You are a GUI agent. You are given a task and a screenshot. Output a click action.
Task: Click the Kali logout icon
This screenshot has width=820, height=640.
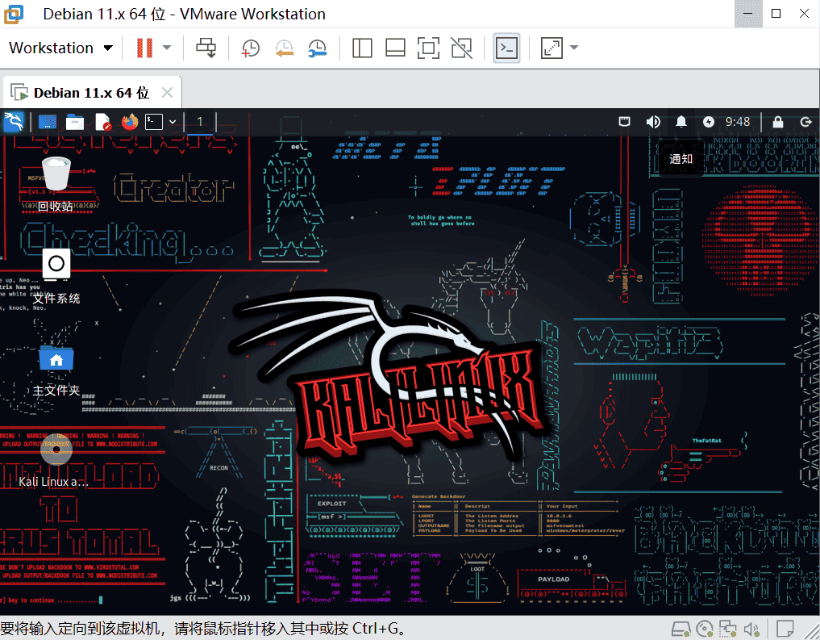point(805,122)
